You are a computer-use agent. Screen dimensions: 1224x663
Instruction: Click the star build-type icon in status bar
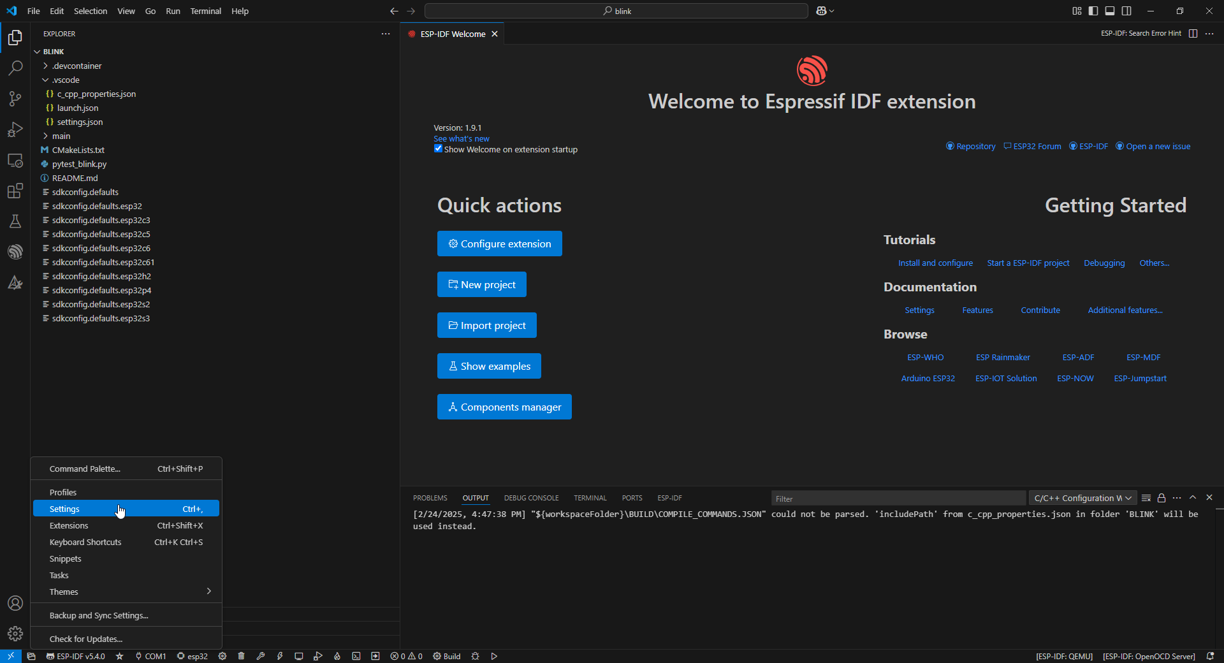119,656
